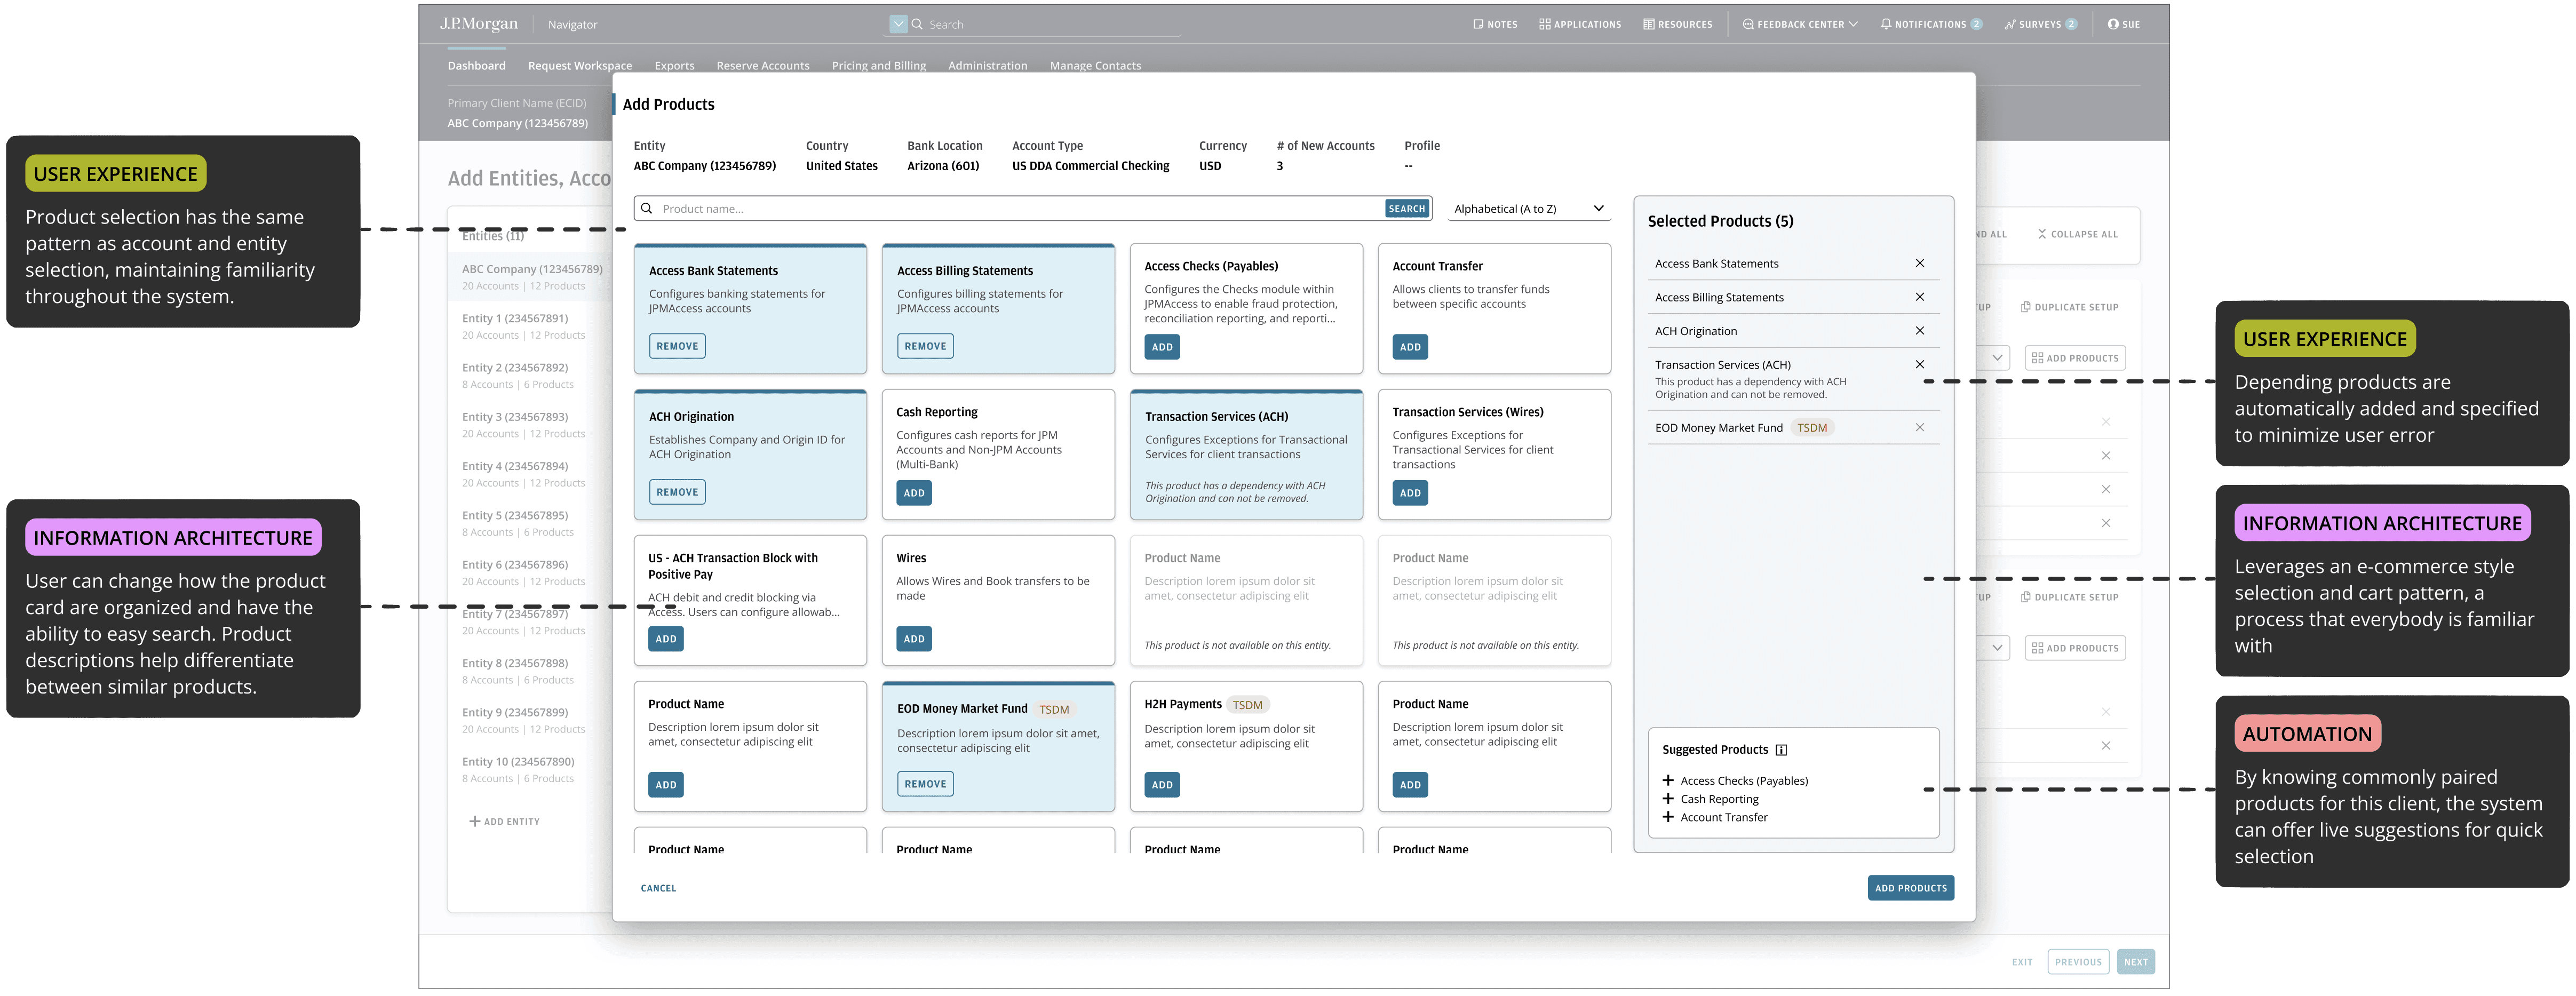This screenshot has width=2576, height=996.
Task: Open dropdown beside global Search field
Action: click(898, 24)
